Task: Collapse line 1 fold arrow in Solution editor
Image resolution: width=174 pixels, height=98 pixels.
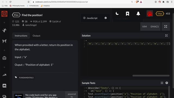Action: click(86, 41)
